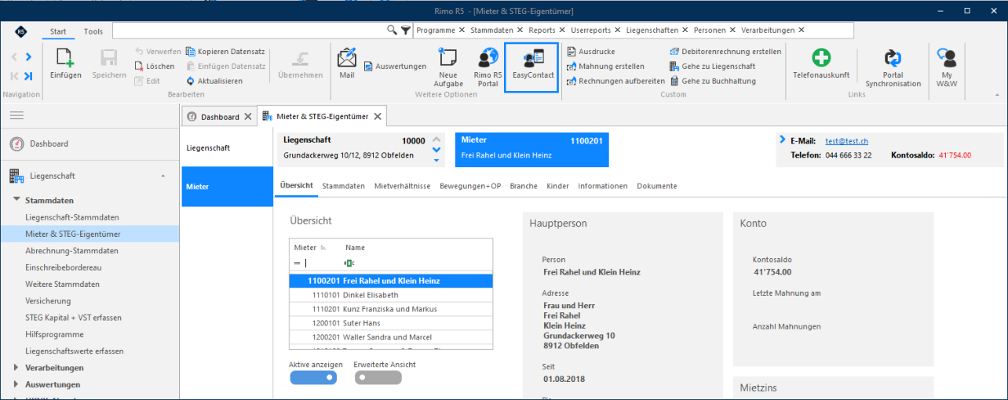
Task: Collapse the Stammdaten tree node
Action: pyautogui.click(x=17, y=200)
